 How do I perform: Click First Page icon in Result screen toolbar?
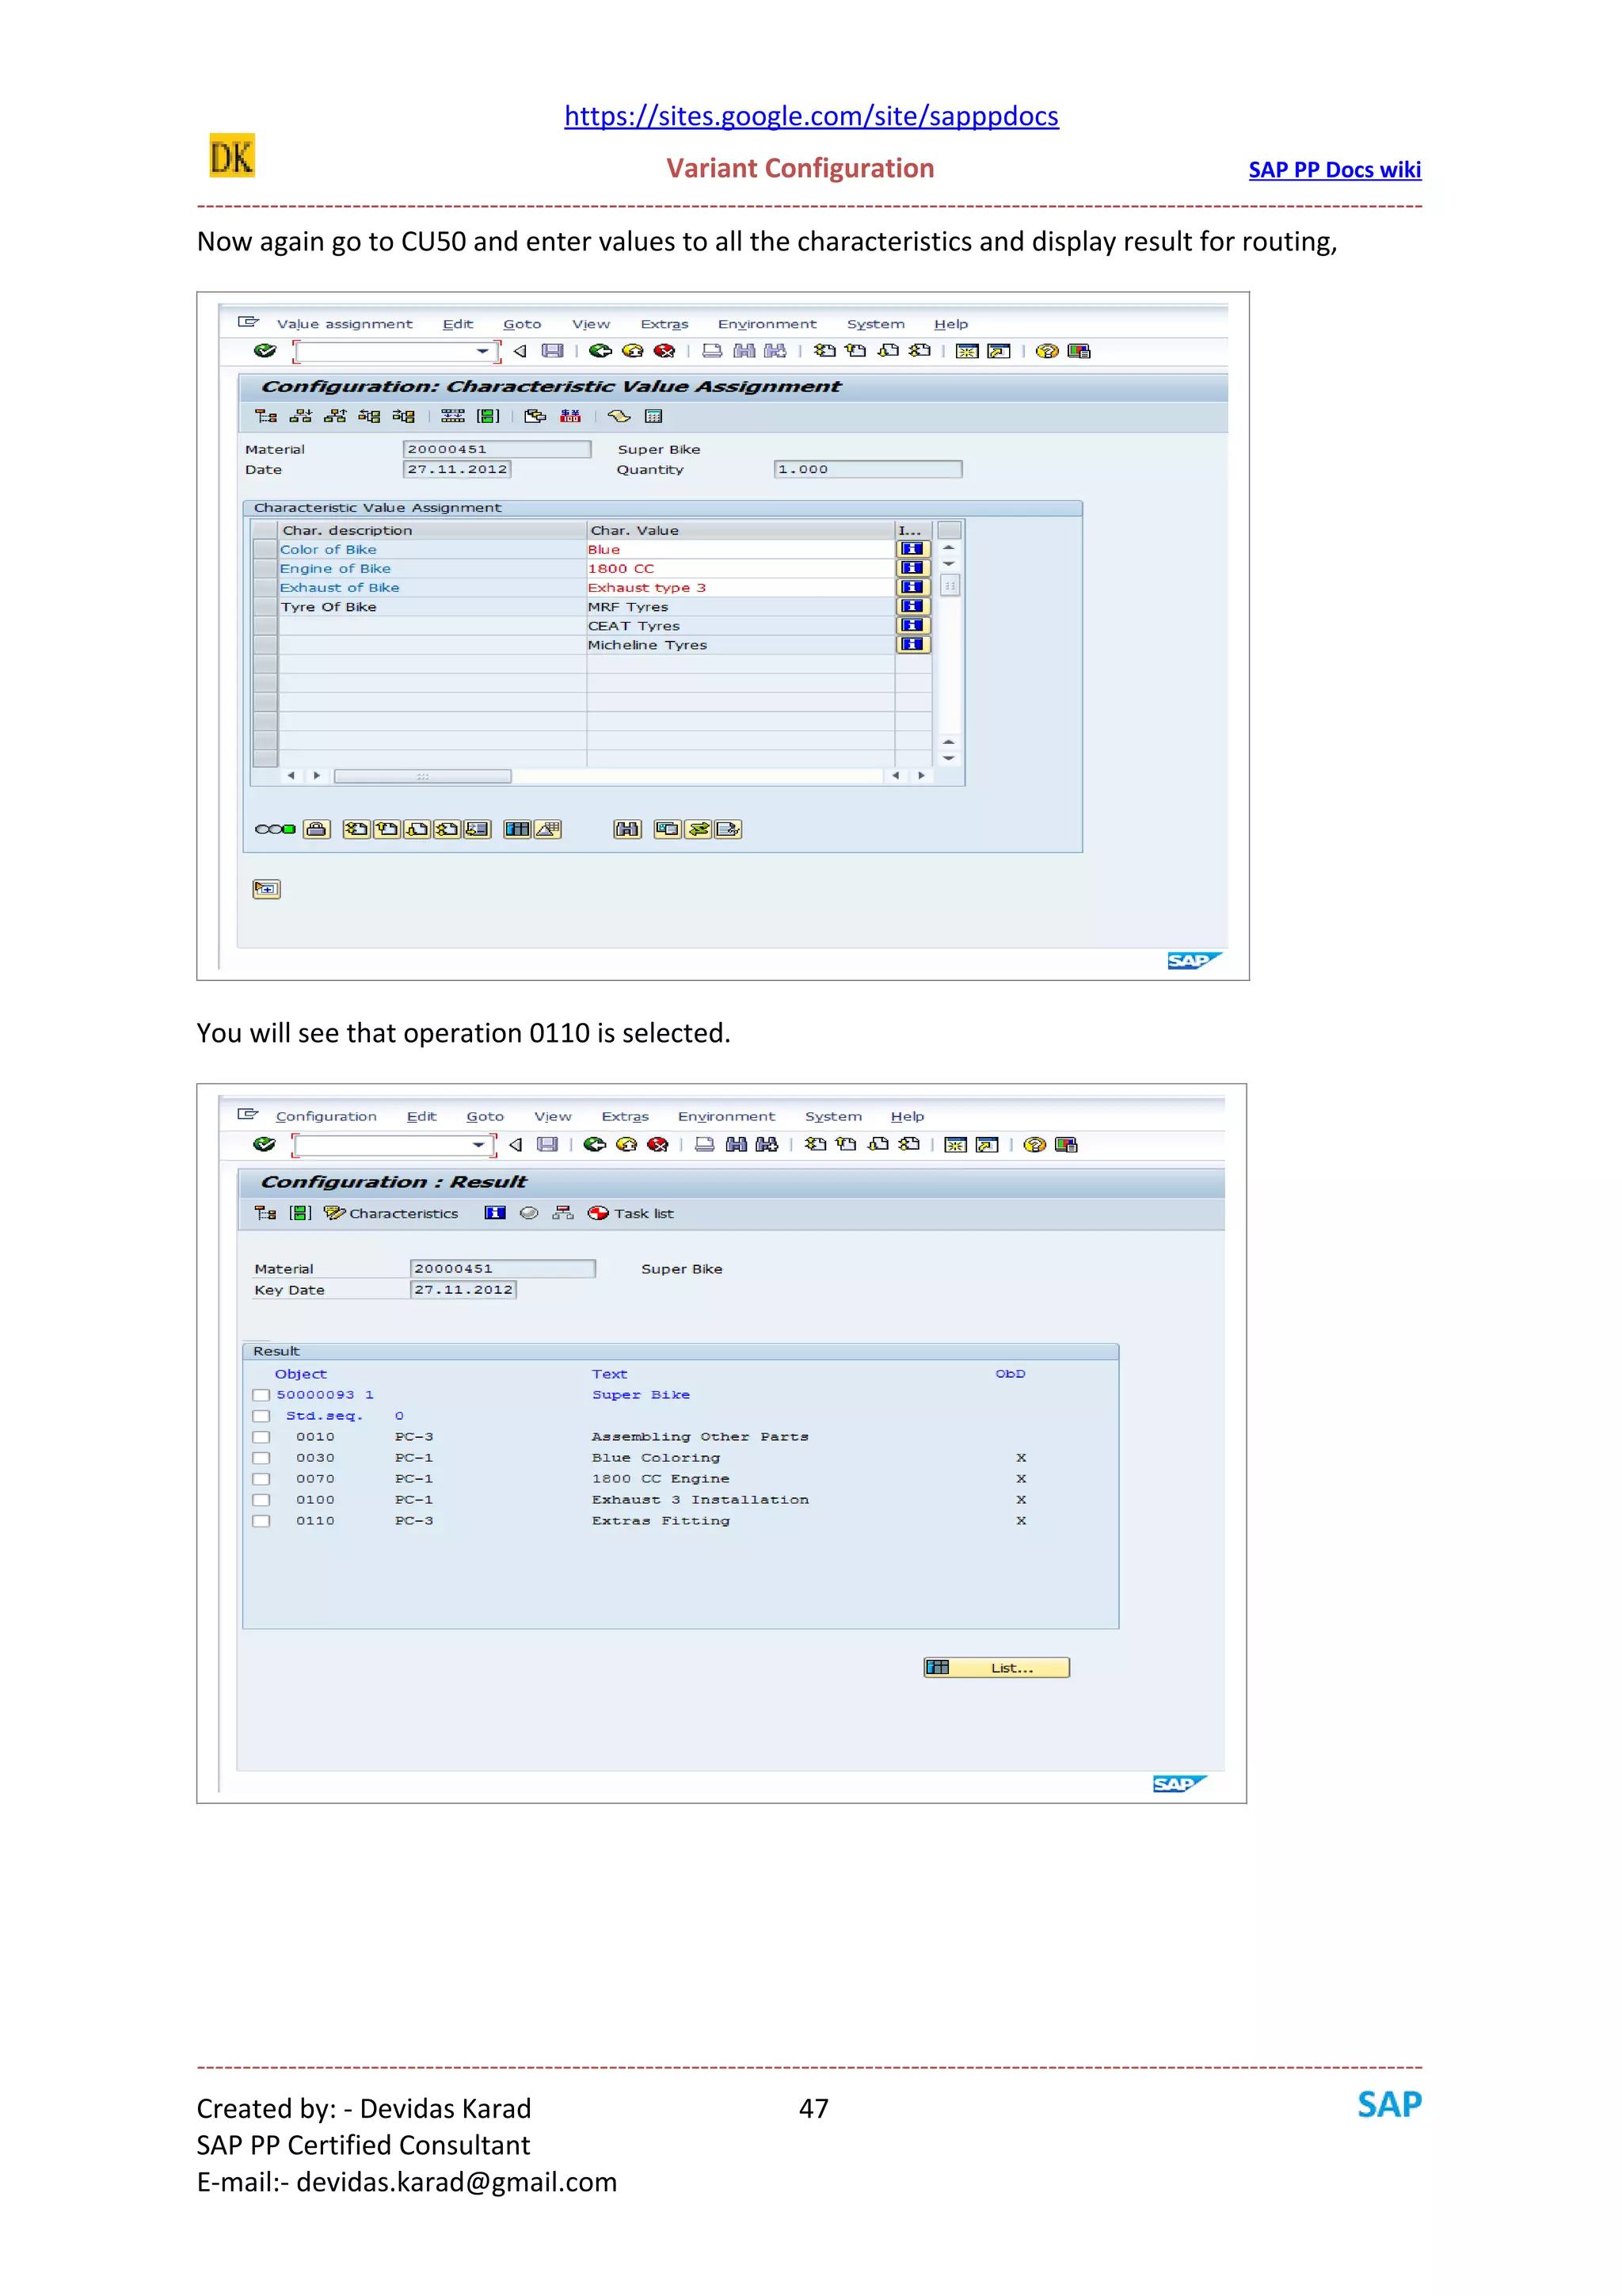pyautogui.click(x=816, y=1145)
